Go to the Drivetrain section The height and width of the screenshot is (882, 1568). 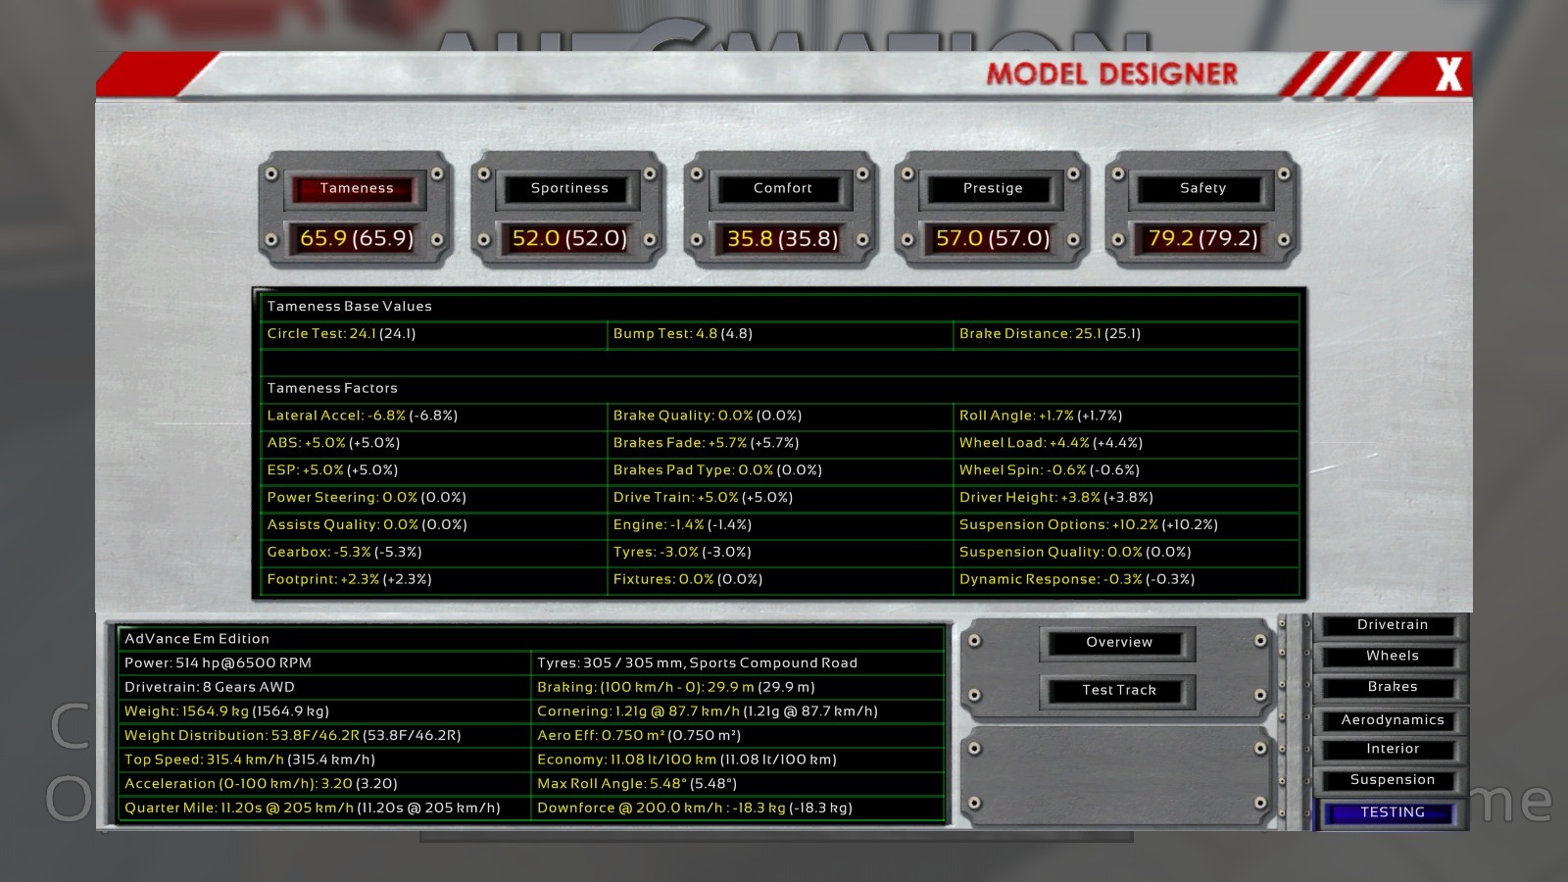[1392, 625]
